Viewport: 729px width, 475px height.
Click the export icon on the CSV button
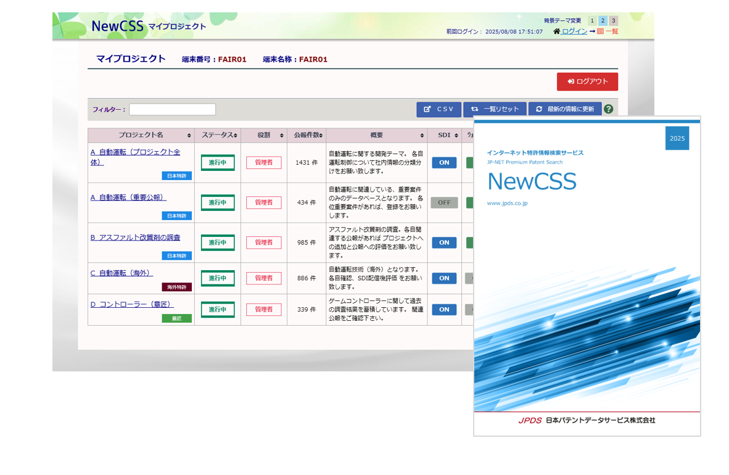coord(427,109)
